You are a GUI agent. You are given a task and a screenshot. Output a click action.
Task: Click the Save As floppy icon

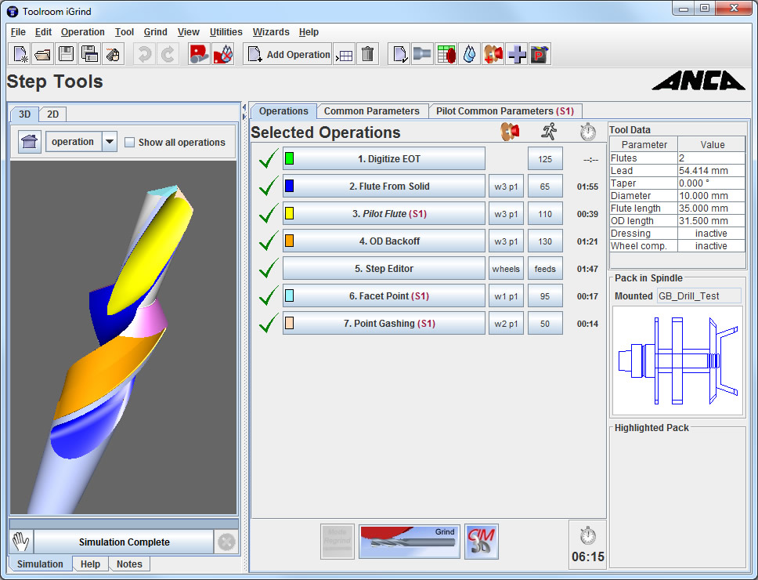coord(89,54)
